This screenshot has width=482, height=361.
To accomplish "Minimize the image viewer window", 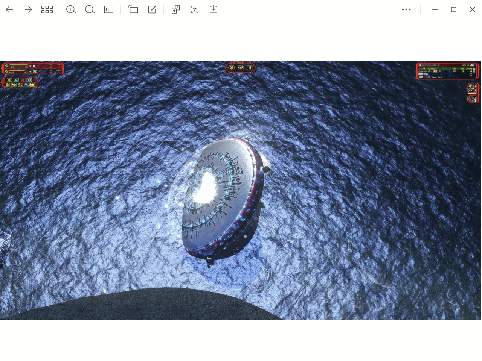I will 435,9.
